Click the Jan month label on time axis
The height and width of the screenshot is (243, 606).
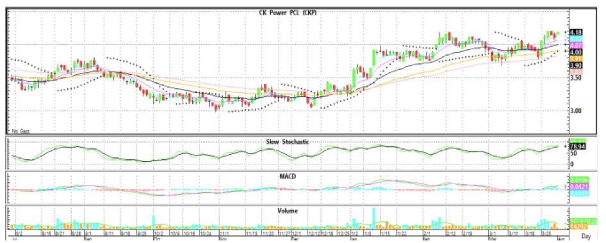pos(353,239)
